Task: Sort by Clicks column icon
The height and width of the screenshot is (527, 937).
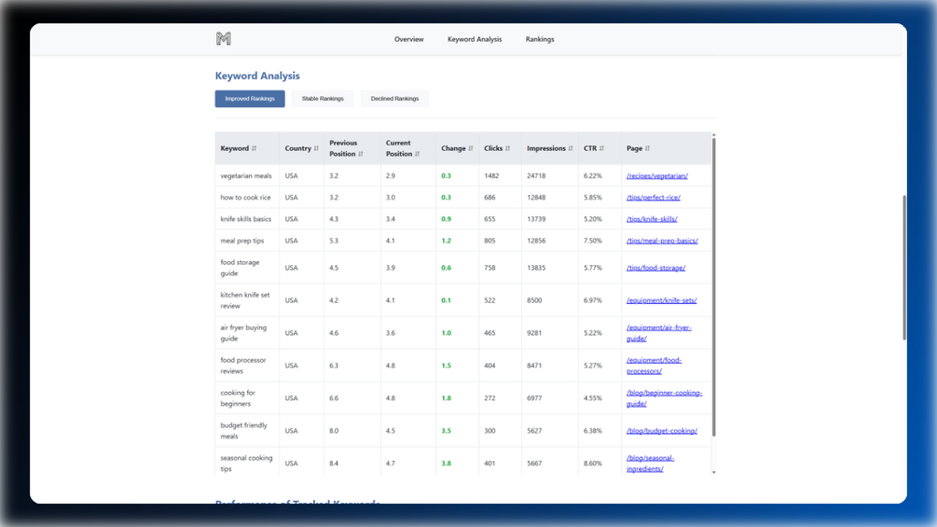Action: pos(507,148)
